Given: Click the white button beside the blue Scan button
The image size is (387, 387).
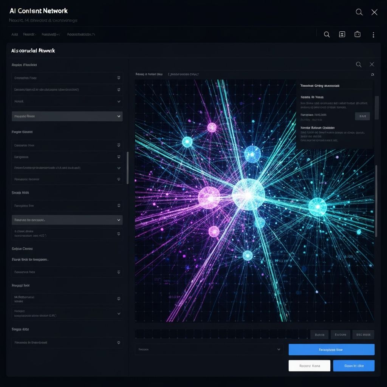Looking at the screenshot, I should click(309, 365).
